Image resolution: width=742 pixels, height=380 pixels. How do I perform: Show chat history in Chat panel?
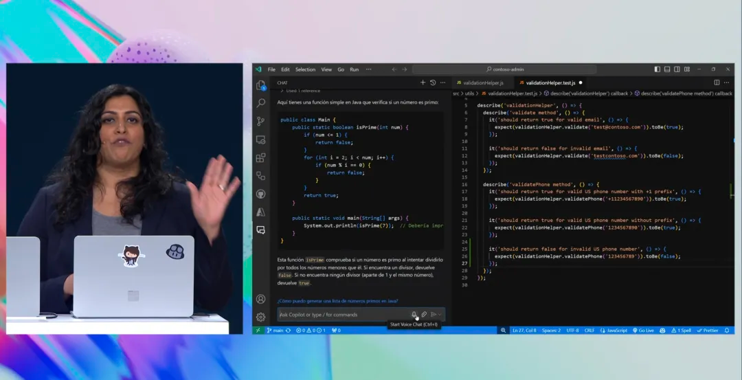tap(433, 82)
